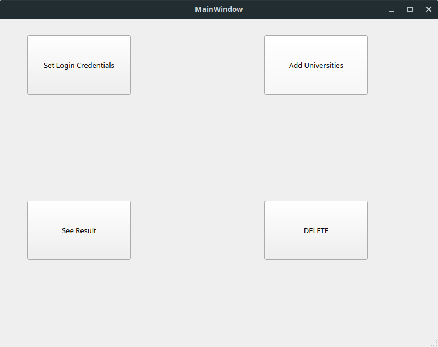The height and width of the screenshot is (347, 438).
Task: Click the square maximize icon in title bar
Action: click(x=410, y=9)
